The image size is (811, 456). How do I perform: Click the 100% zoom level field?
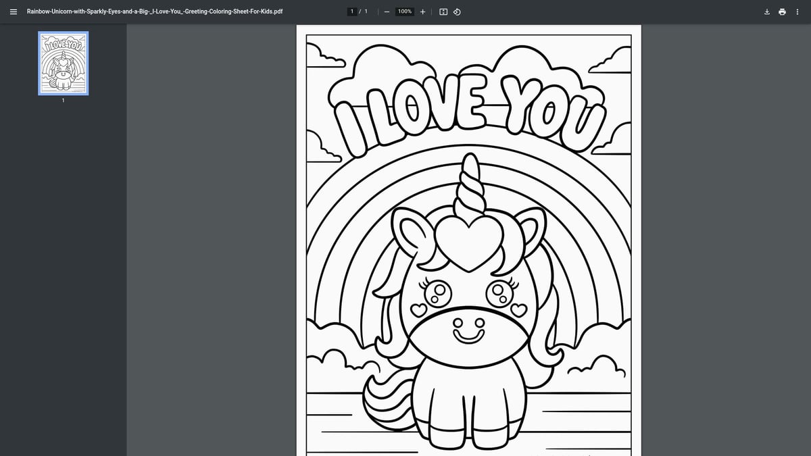pos(403,11)
